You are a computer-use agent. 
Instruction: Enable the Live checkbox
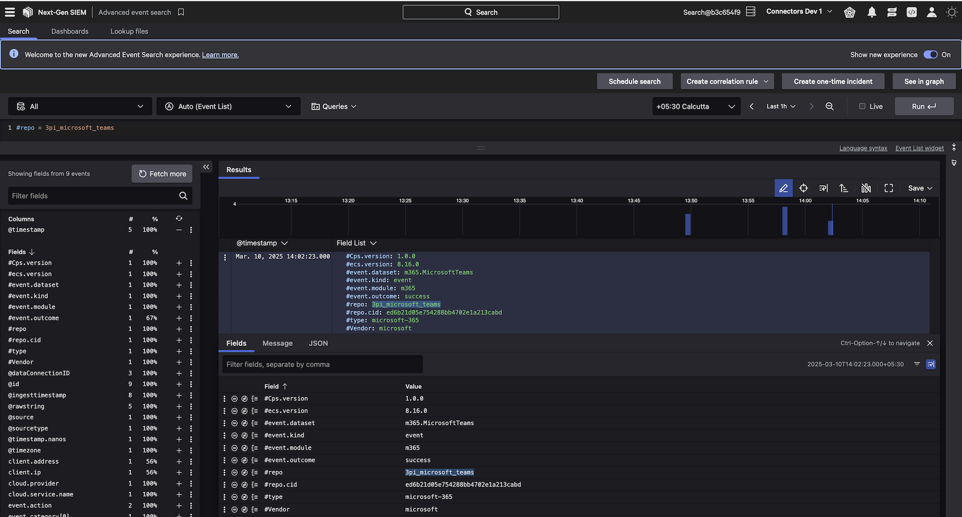tap(862, 106)
